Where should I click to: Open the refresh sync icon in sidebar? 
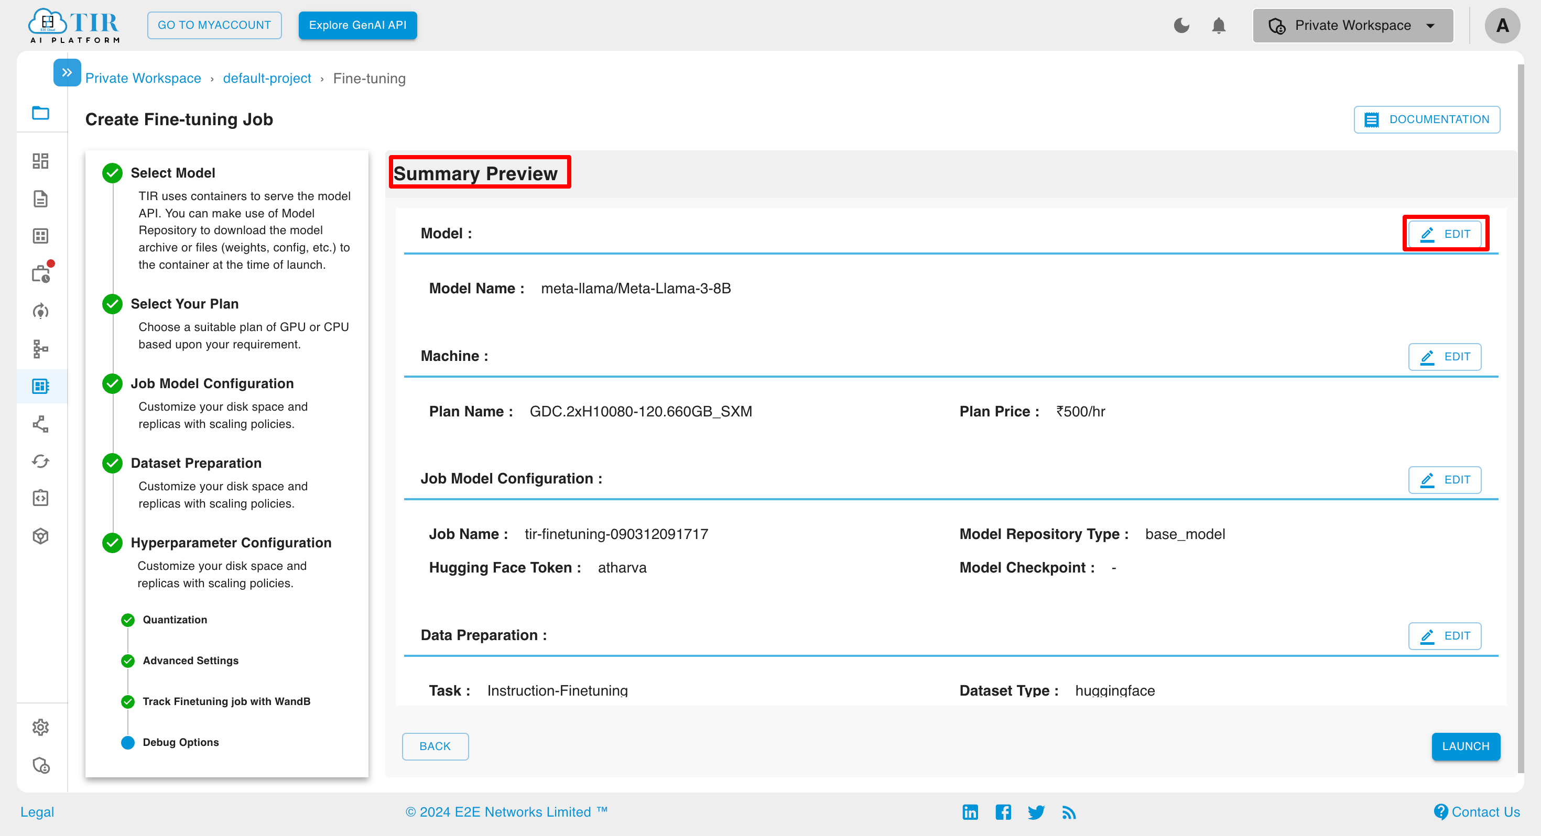(x=41, y=461)
